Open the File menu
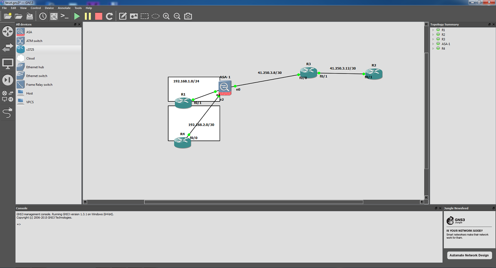The image size is (496, 268). (4, 8)
